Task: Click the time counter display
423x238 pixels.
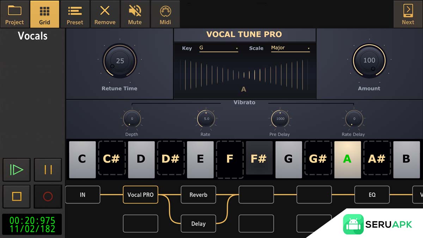Action: click(32, 225)
